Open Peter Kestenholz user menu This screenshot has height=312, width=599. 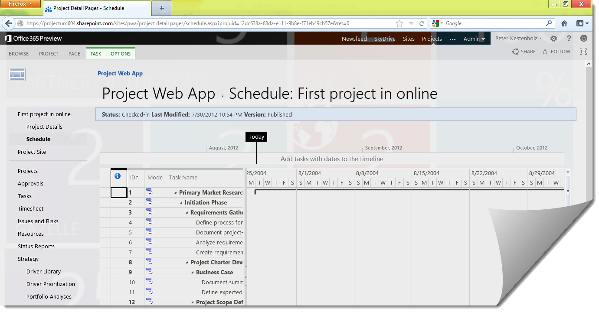pos(518,39)
